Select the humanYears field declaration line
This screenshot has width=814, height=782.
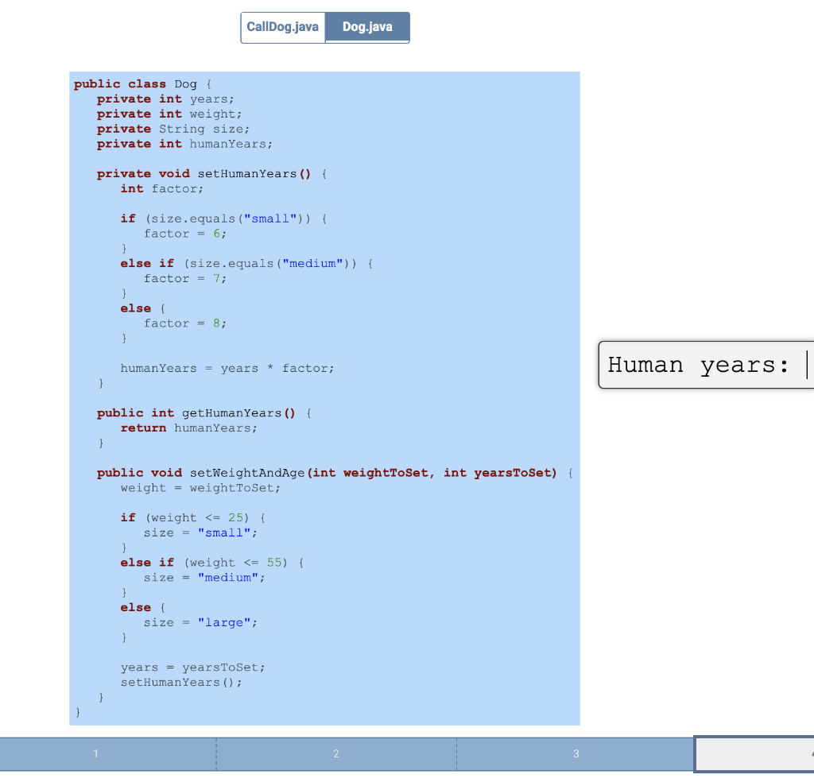click(184, 144)
